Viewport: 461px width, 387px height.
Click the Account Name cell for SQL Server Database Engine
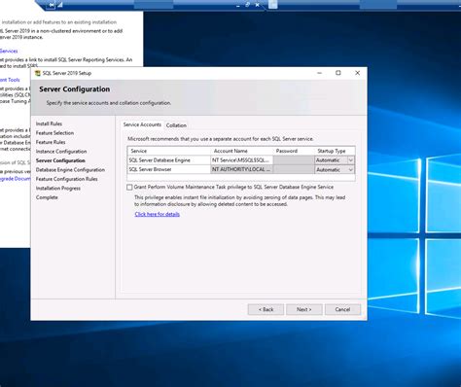(241, 160)
